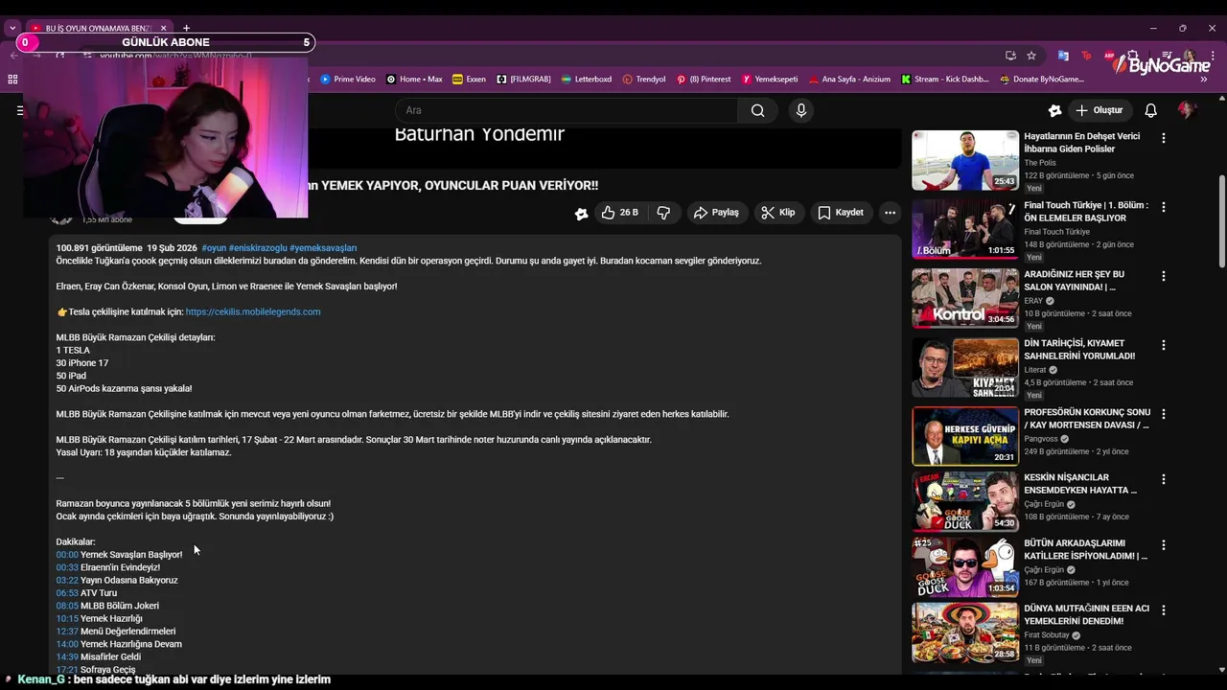1227x690 pixels.
Task: Open Exxen bookmark
Action: coord(469,80)
